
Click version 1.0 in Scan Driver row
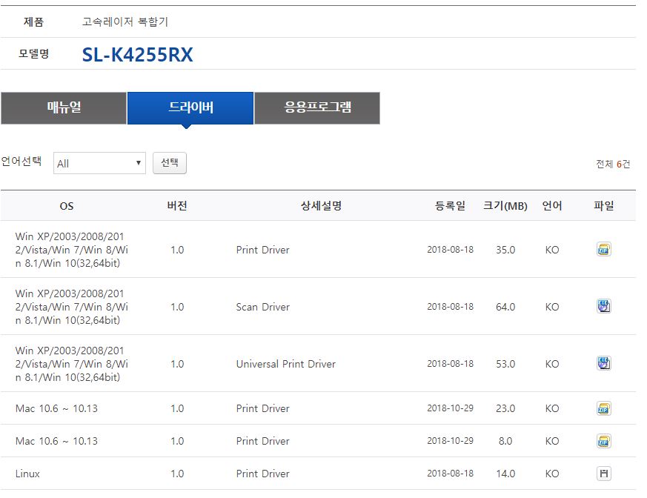pyautogui.click(x=177, y=307)
